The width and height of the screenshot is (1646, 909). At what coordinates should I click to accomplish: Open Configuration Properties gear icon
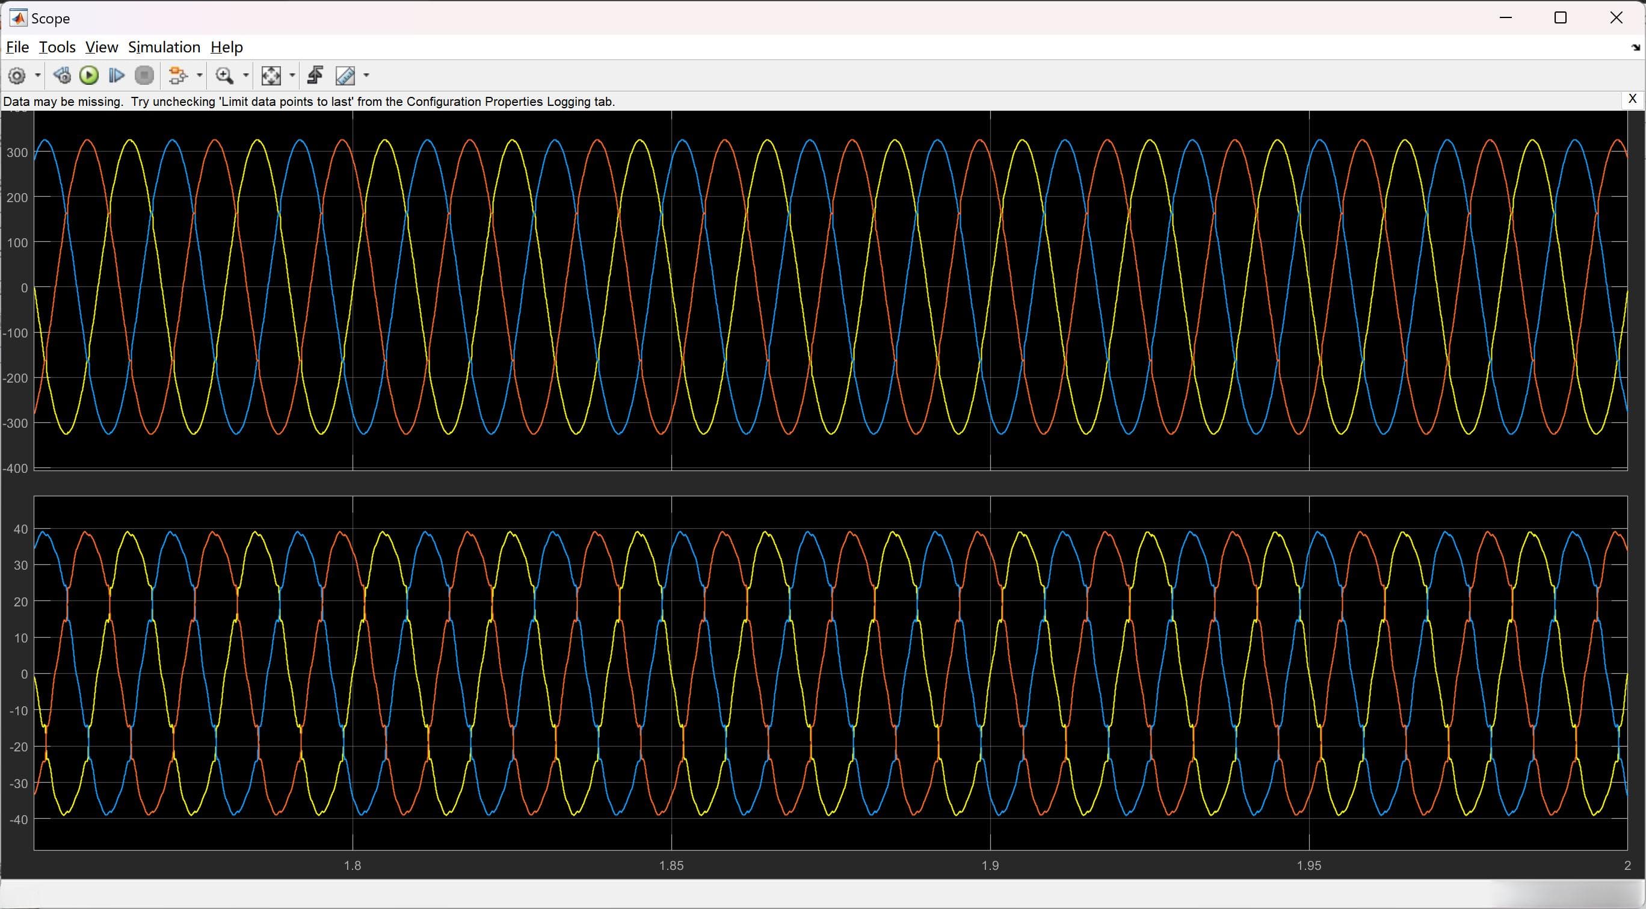tap(17, 76)
